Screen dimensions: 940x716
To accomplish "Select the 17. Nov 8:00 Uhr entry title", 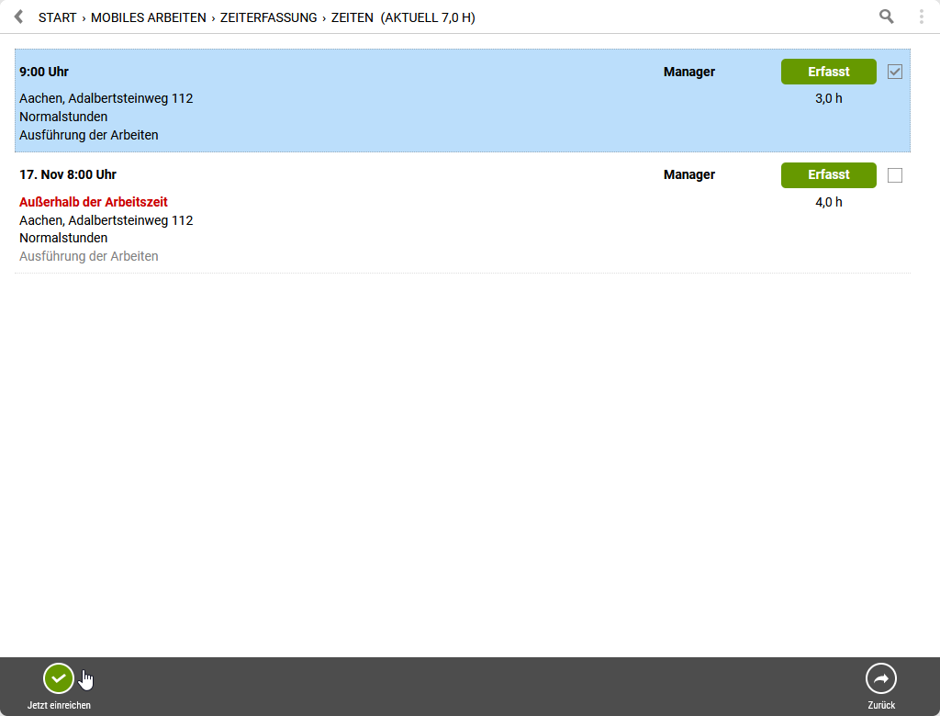I will tap(68, 174).
